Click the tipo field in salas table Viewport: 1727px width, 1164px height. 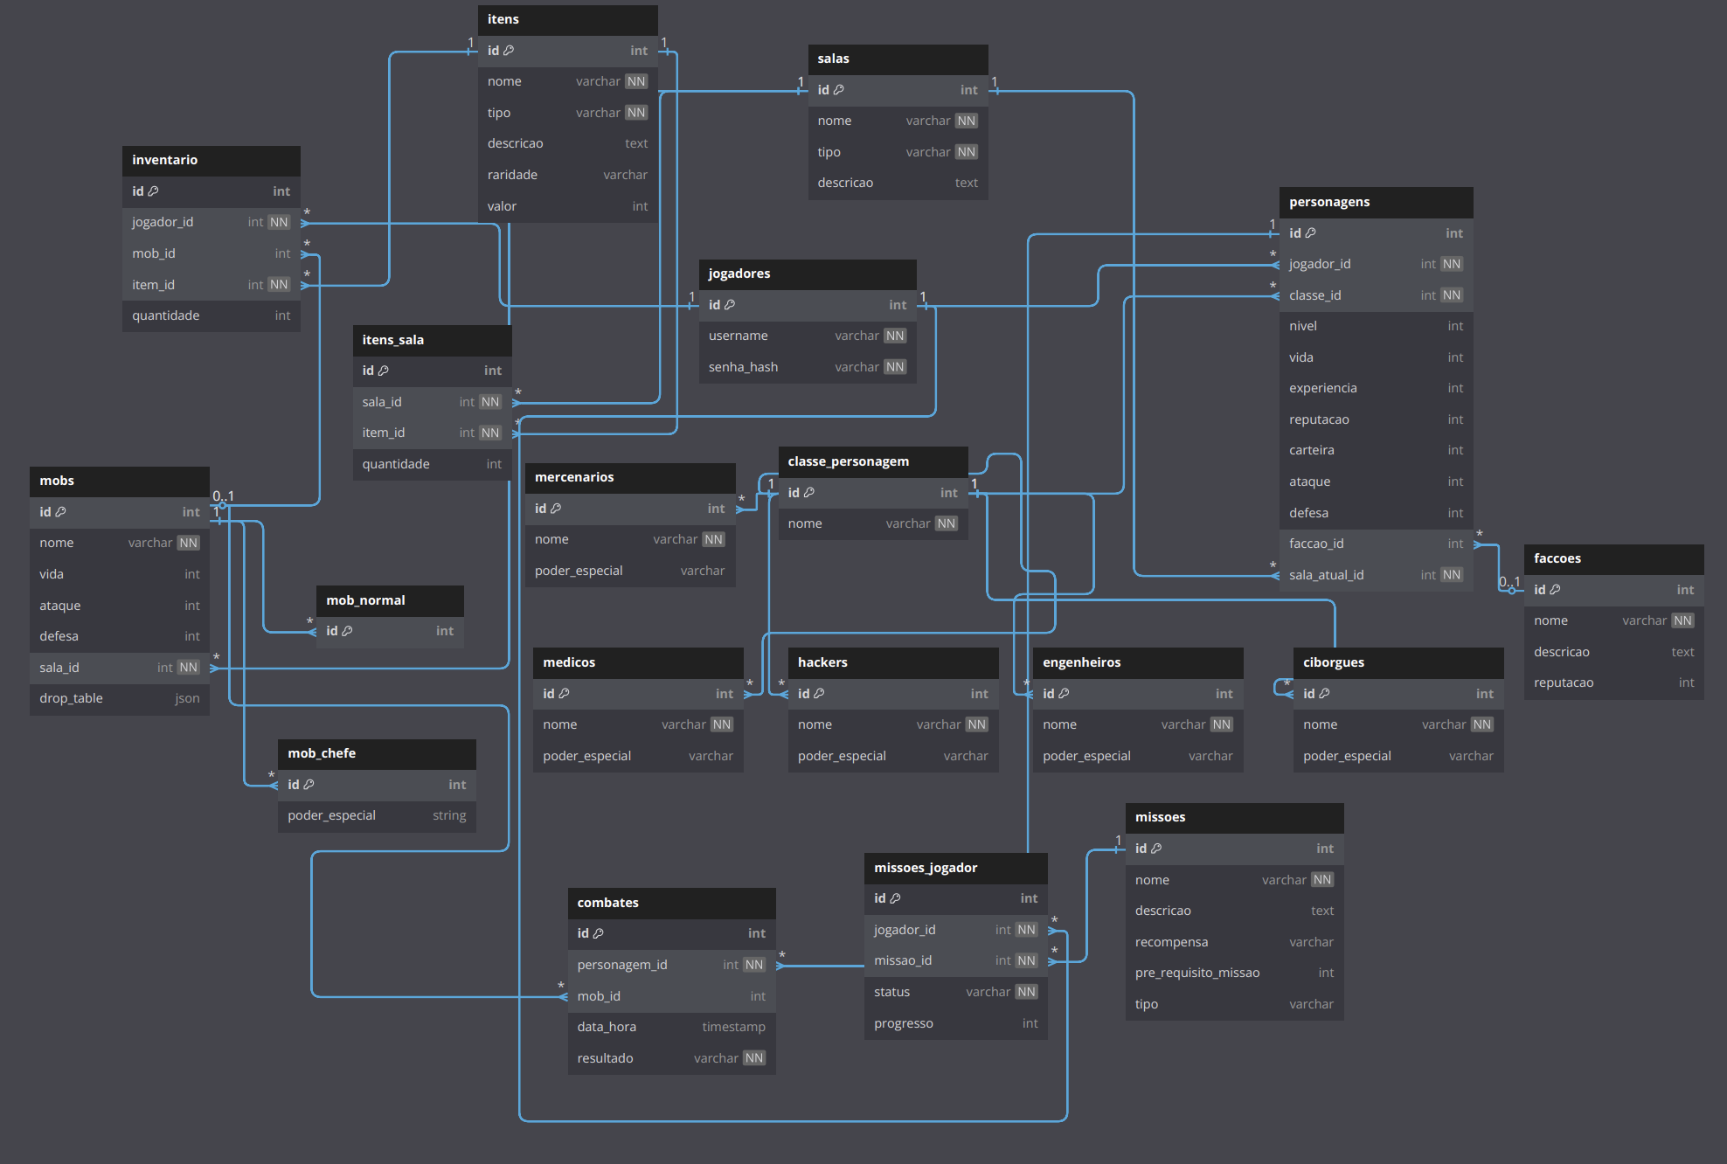[898, 152]
